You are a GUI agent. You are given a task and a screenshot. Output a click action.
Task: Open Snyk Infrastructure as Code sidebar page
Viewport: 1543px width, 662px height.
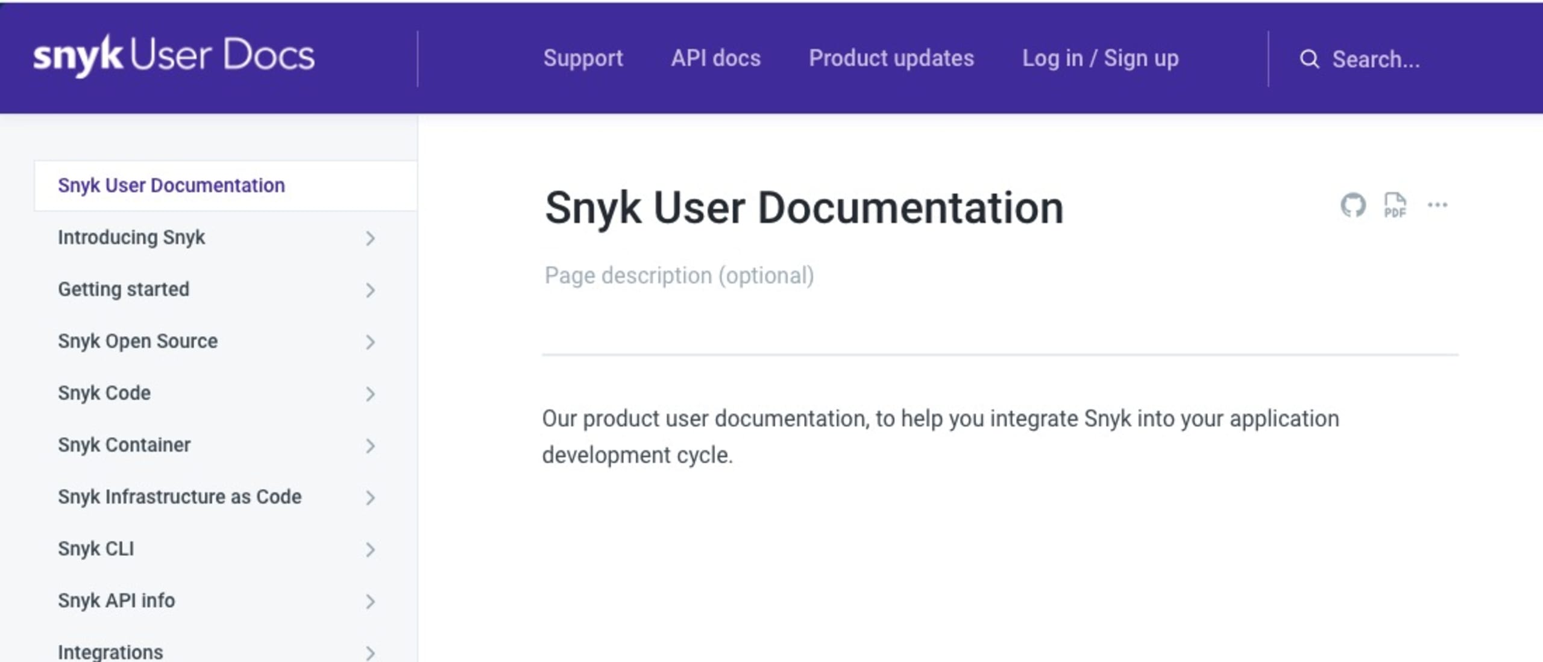point(180,496)
